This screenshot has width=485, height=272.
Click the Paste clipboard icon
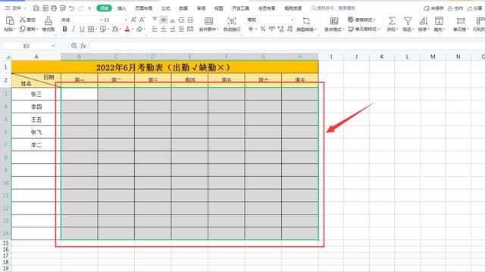(x=10, y=20)
